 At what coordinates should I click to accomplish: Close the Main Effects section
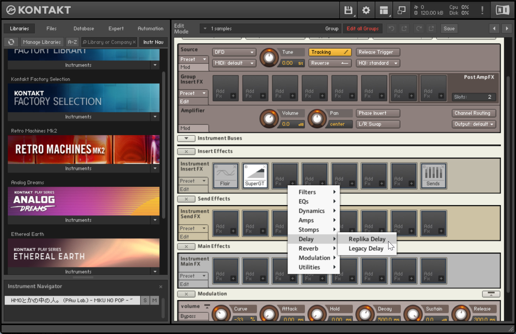click(186, 247)
